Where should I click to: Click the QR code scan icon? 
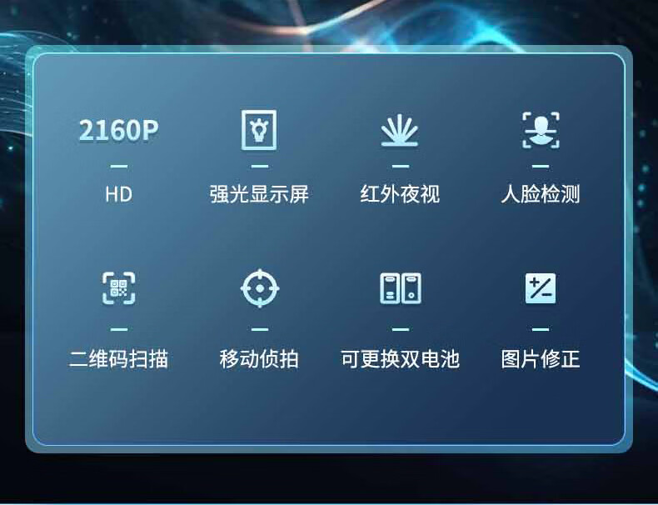pyautogui.click(x=119, y=288)
